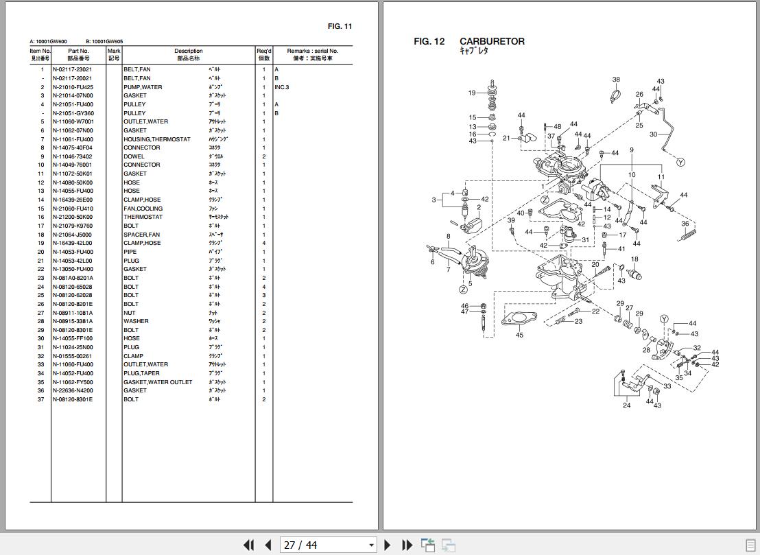Click part number N-01555-00261

pos(72,356)
